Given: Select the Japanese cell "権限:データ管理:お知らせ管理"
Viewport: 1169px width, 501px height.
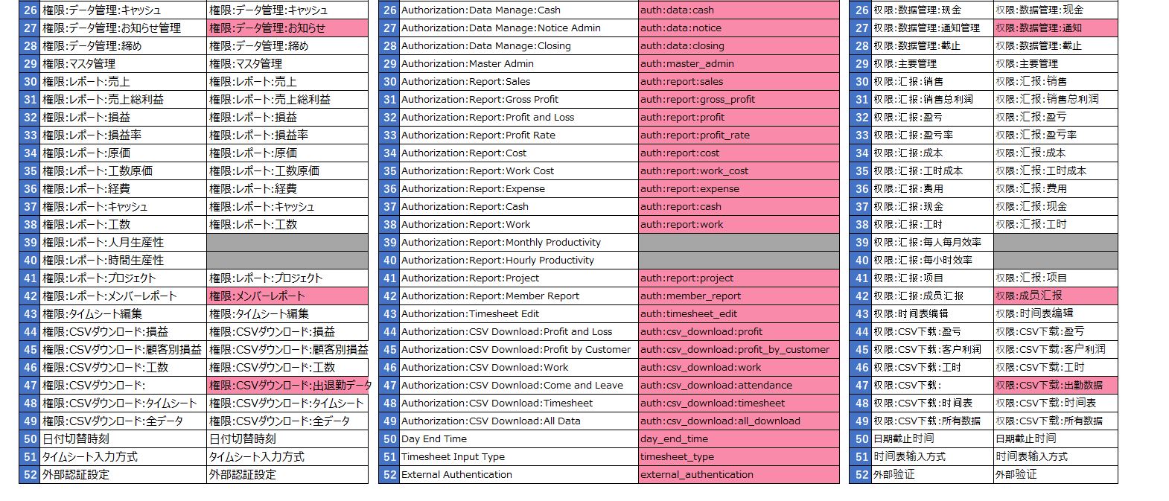Looking at the screenshot, I should [123, 28].
